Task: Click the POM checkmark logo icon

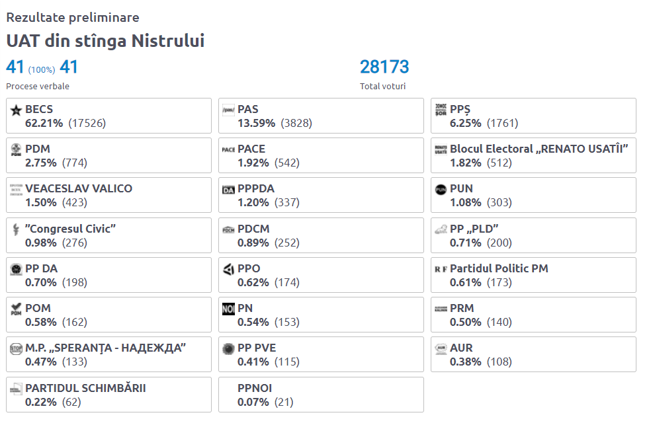Action: [x=16, y=309]
